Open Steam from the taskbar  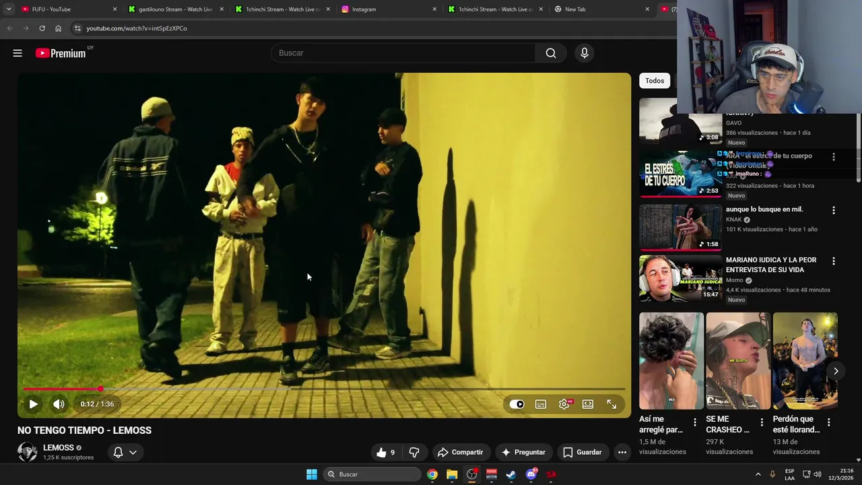point(511,474)
